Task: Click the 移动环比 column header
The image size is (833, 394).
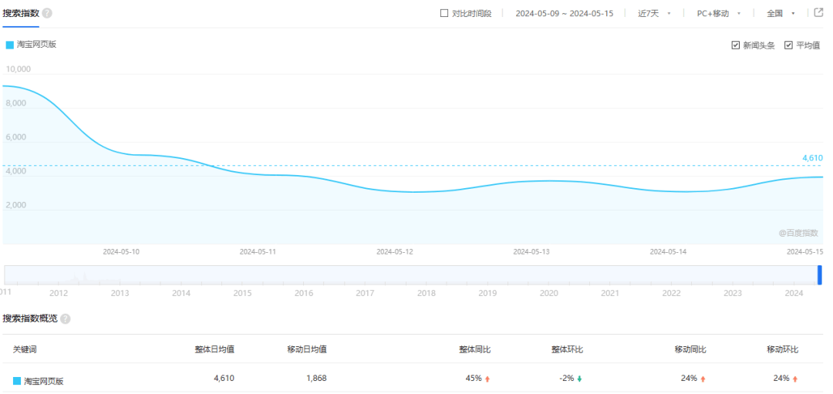Action: click(783, 349)
